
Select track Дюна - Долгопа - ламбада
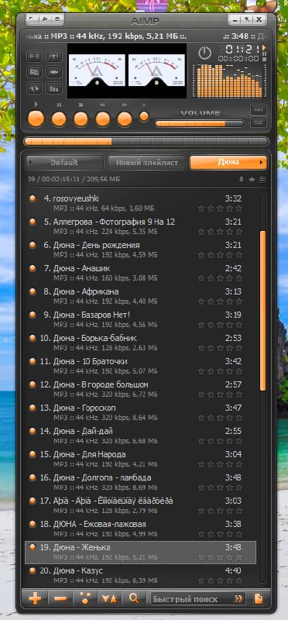coord(140,482)
